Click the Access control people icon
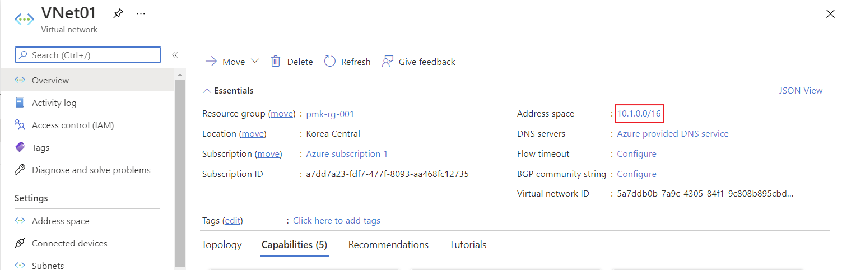Viewport: 842px width, 270px height. point(20,125)
